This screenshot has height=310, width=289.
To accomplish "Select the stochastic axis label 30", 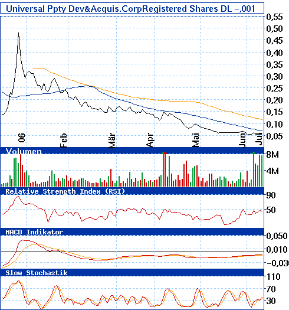I will 271,301.
